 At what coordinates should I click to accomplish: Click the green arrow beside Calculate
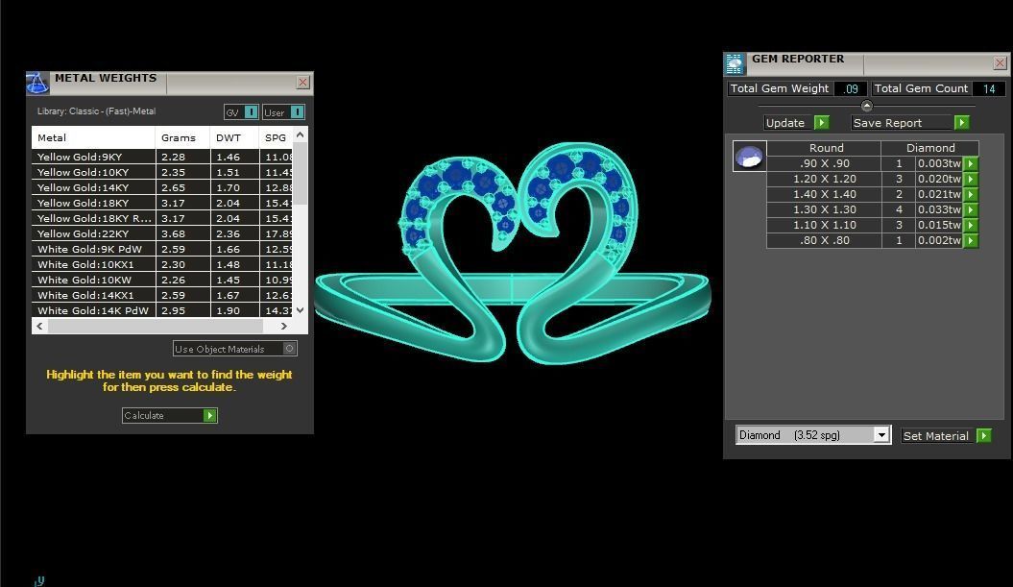coord(210,416)
